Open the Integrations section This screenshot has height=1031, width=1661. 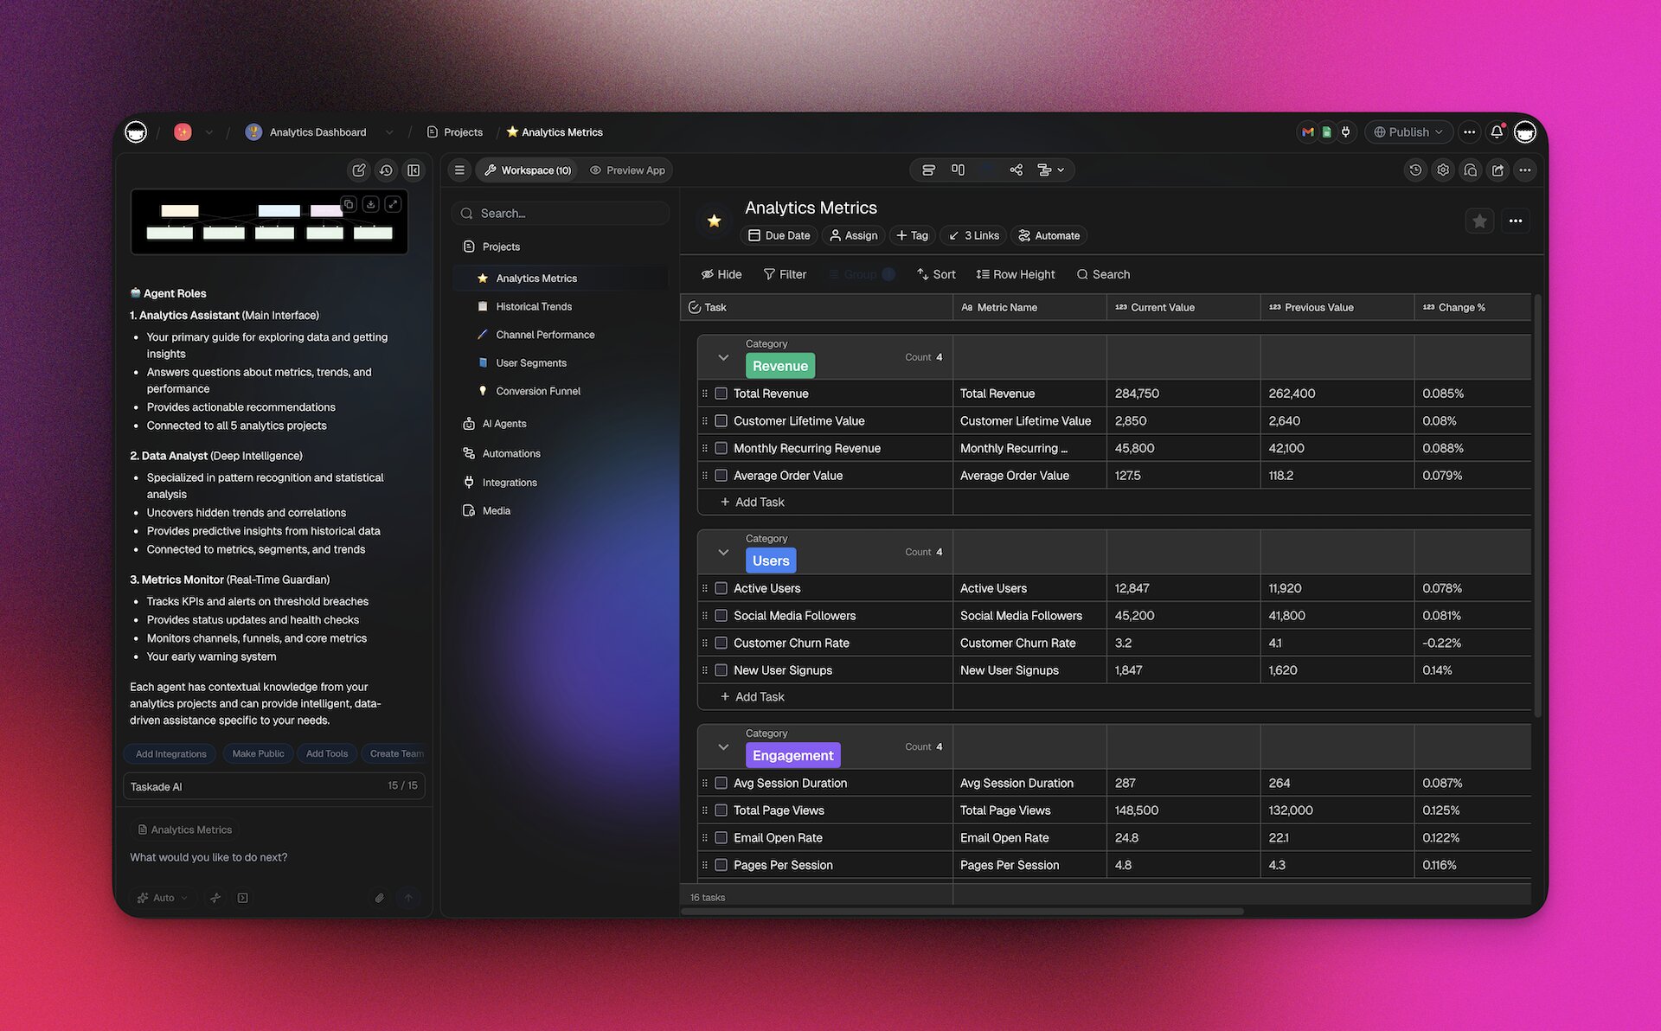(510, 482)
